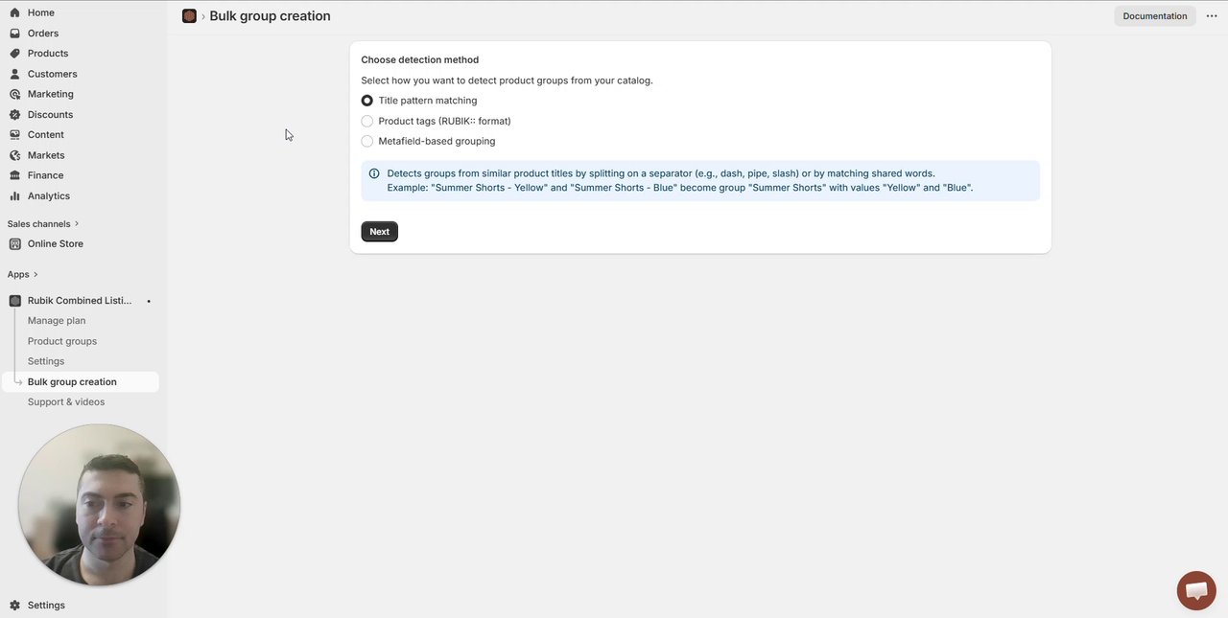Image resolution: width=1228 pixels, height=618 pixels.
Task: Click the presenter webcam video bubble
Action: (x=99, y=505)
